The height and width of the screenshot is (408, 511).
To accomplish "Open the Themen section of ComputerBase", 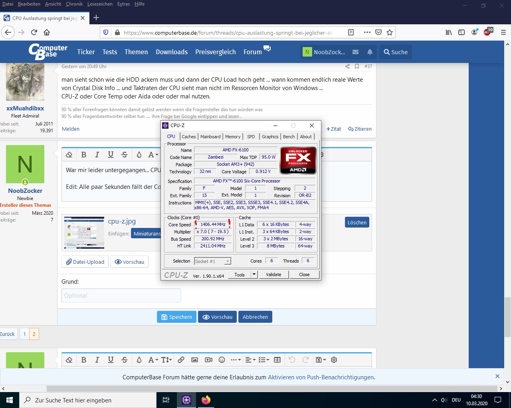I will (136, 52).
